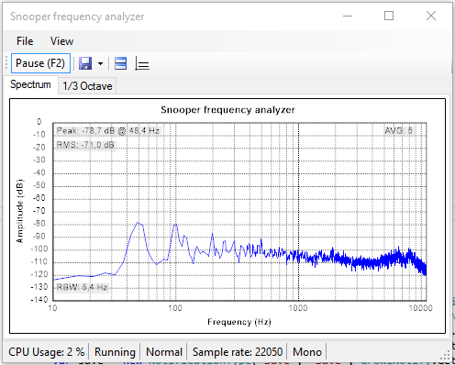This screenshot has height=365, width=455.
Task: Click the RMS readout label in chart
Action: [x=85, y=145]
